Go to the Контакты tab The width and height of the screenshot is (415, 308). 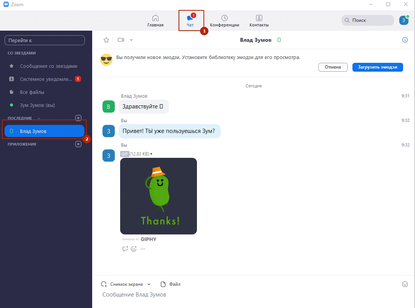tap(259, 21)
